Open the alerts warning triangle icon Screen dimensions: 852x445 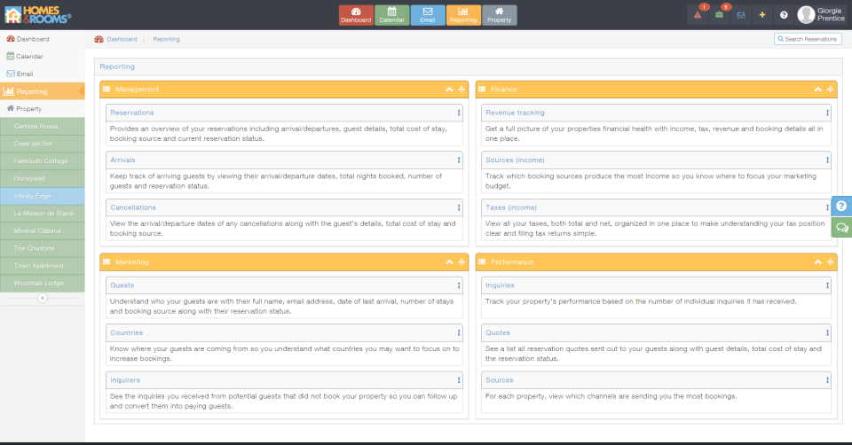698,15
